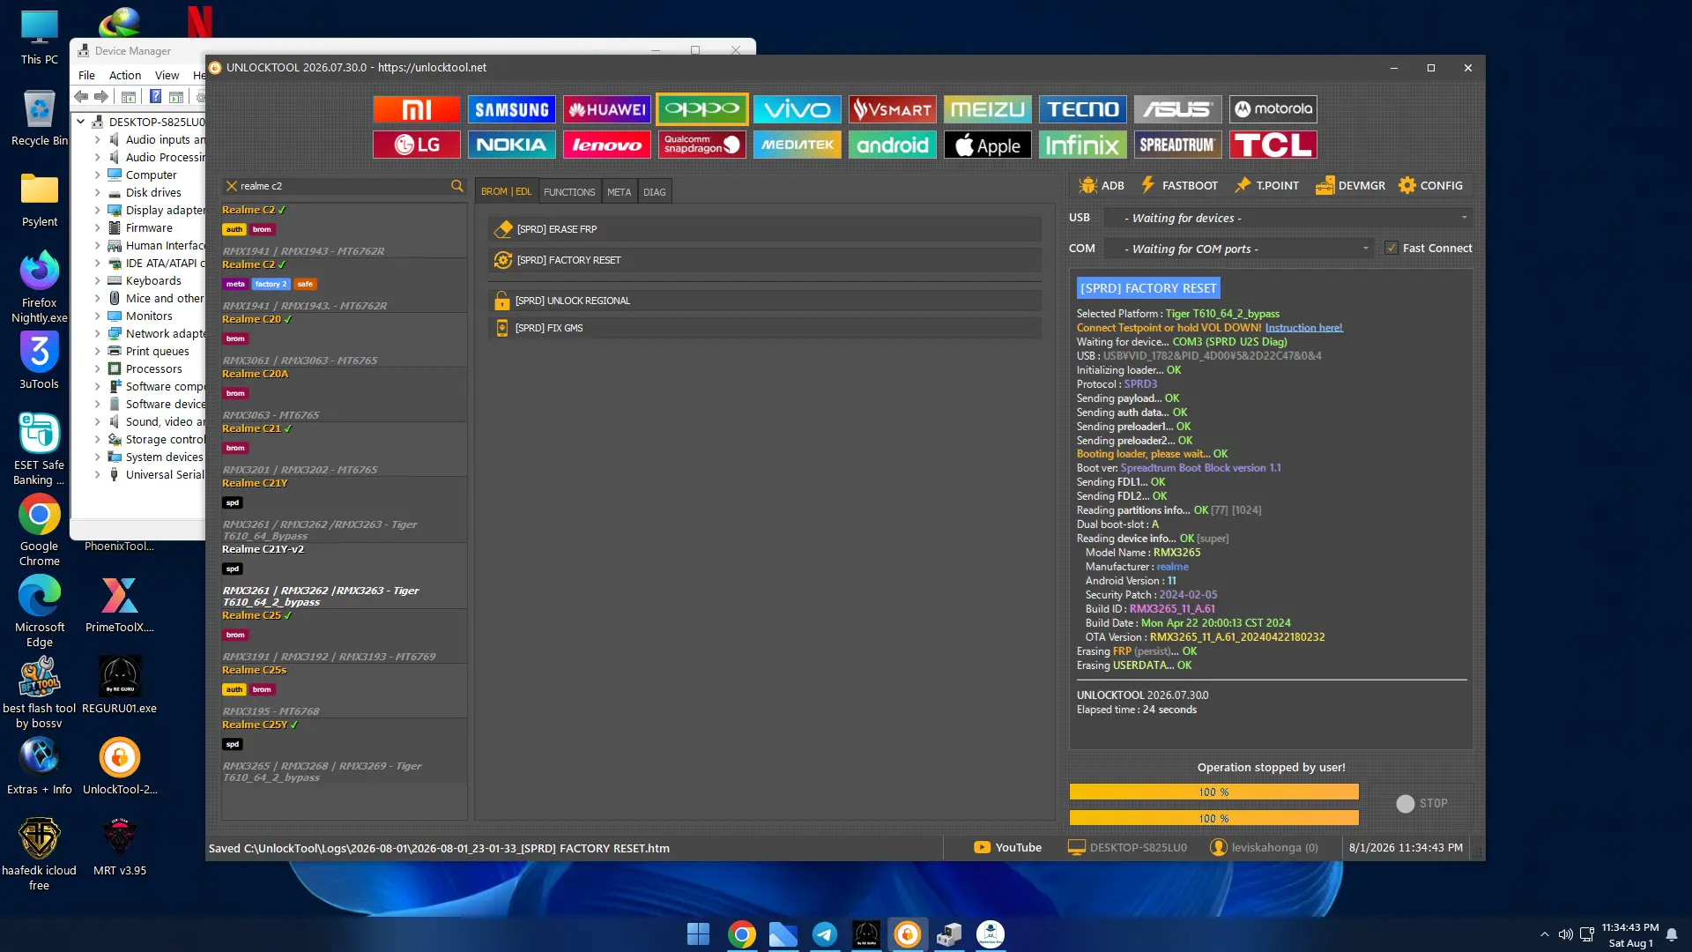The image size is (1692, 952).
Task: Select the Infinix brand logo
Action: click(x=1083, y=145)
